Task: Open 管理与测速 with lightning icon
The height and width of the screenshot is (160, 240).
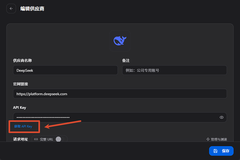Action: [x=217, y=139]
